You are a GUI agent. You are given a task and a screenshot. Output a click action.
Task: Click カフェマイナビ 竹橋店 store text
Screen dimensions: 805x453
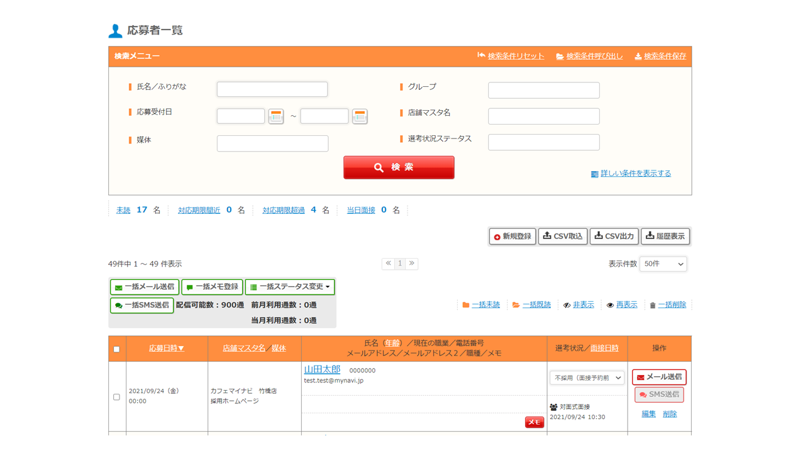[x=243, y=391]
